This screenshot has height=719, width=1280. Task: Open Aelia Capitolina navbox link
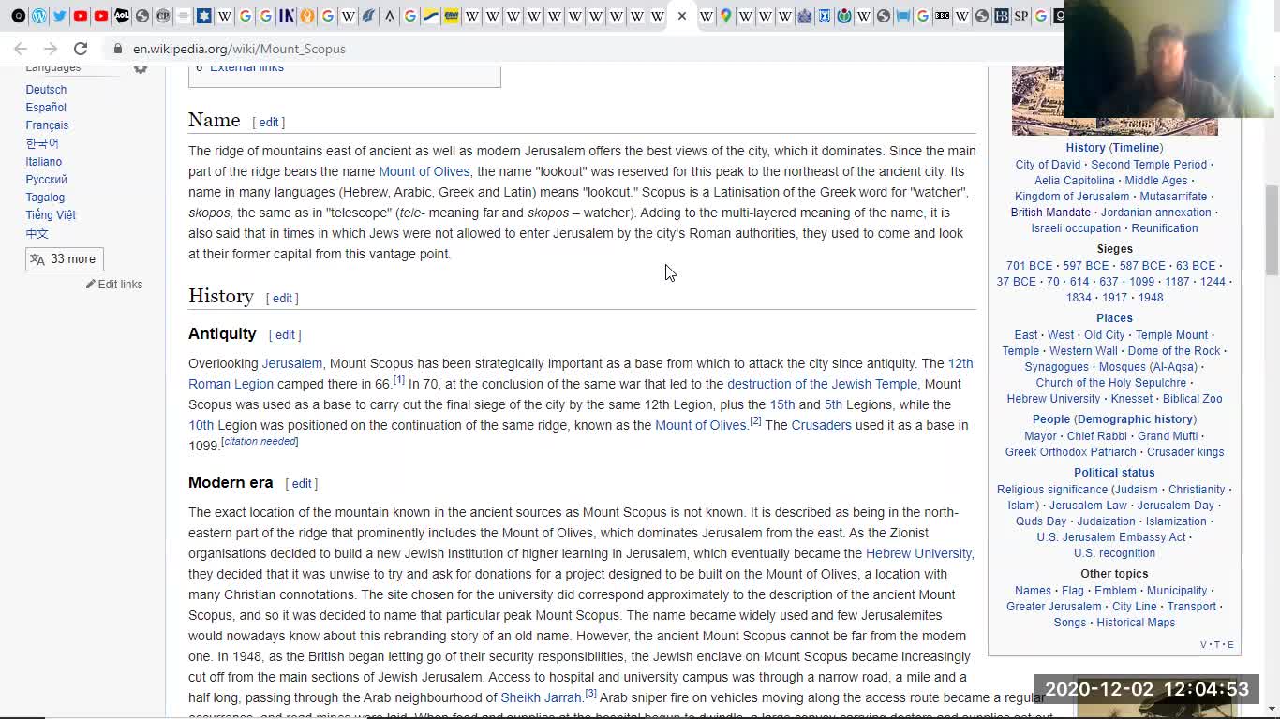1074,181
